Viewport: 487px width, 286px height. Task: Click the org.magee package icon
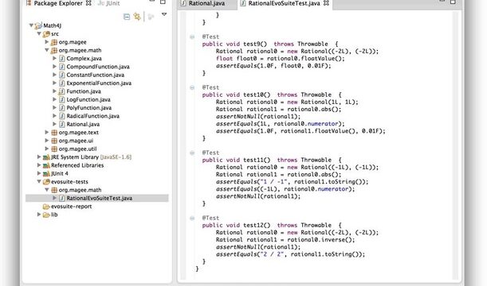[x=54, y=42]
